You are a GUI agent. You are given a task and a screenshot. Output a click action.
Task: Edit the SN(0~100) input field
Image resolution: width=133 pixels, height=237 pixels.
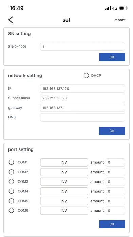82,47
